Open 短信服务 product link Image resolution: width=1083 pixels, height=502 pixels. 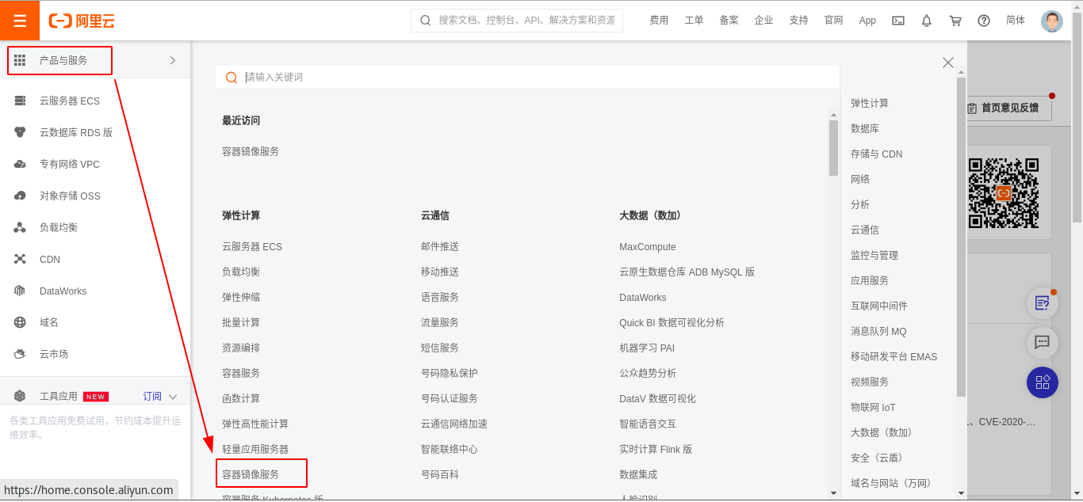(x=440, y=348)
